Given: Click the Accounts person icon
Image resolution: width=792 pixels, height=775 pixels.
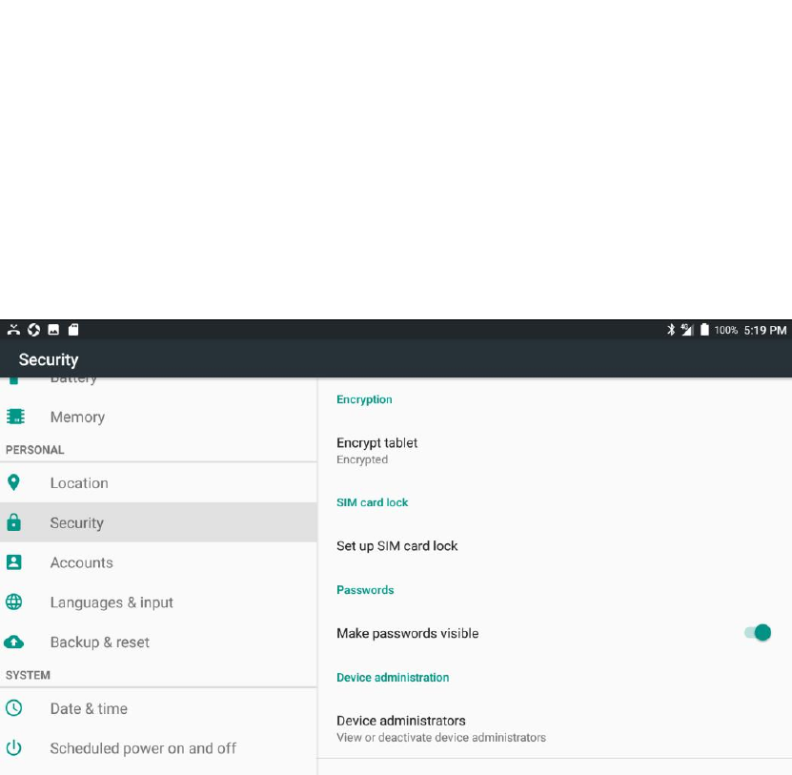Looking at the screenshot, I should [14, 561].
